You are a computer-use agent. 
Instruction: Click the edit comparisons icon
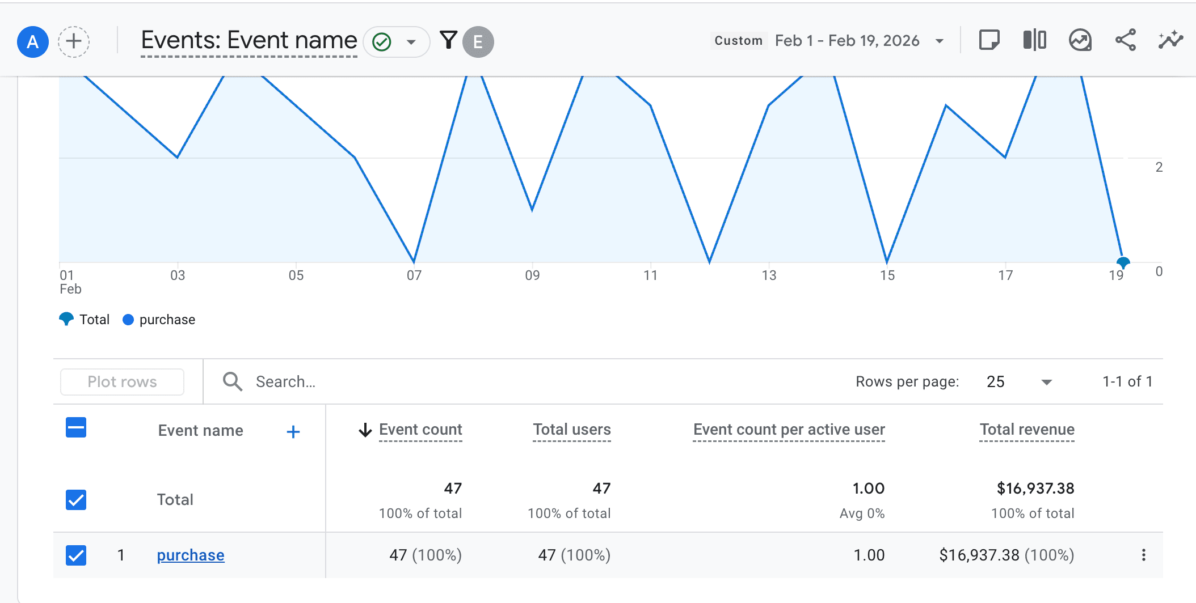1034,40
